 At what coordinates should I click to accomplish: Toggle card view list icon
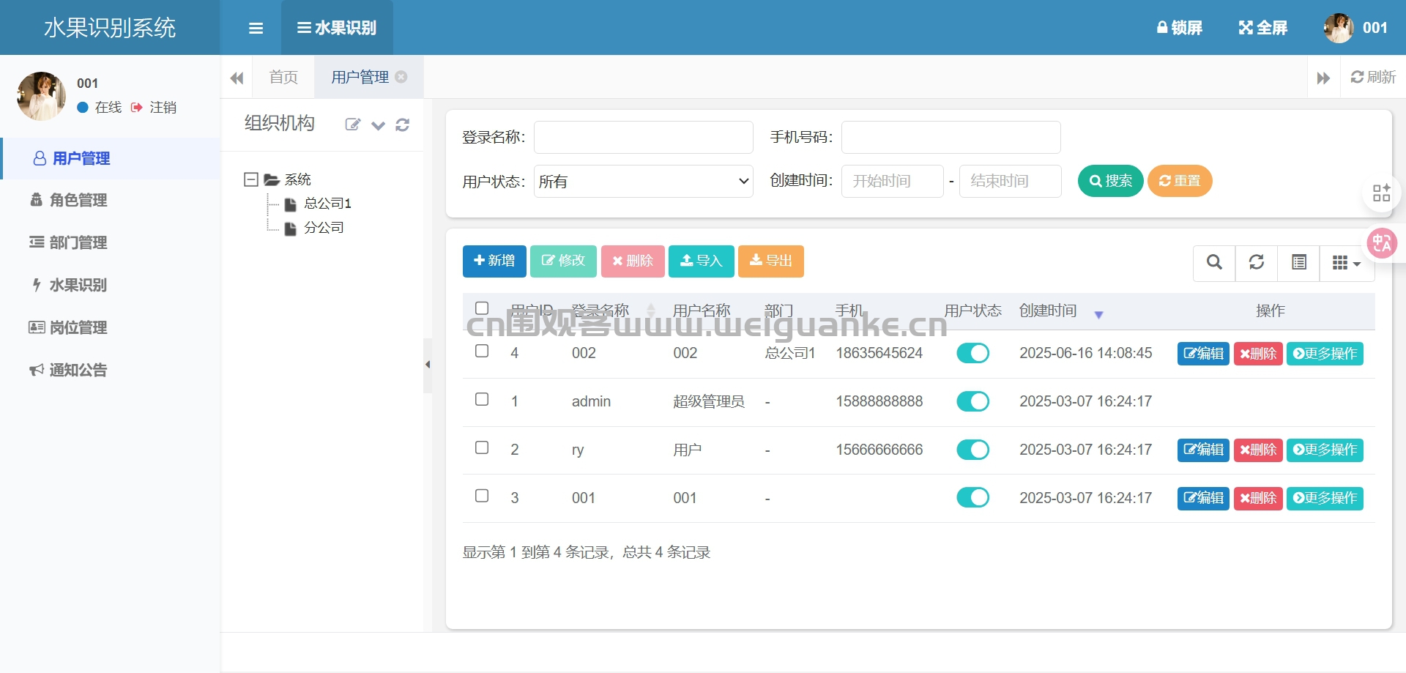point(1299,263)
